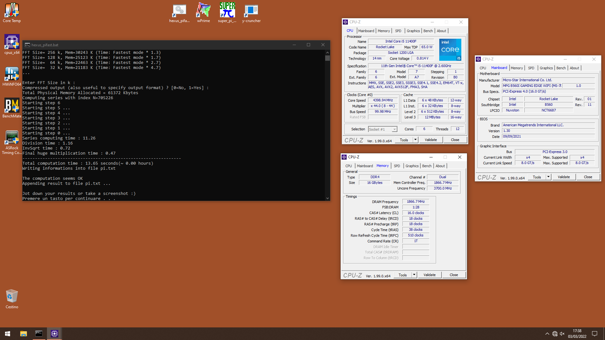
Task: Switch to the command prompt taskbar icon
Action: pos(39,334)
